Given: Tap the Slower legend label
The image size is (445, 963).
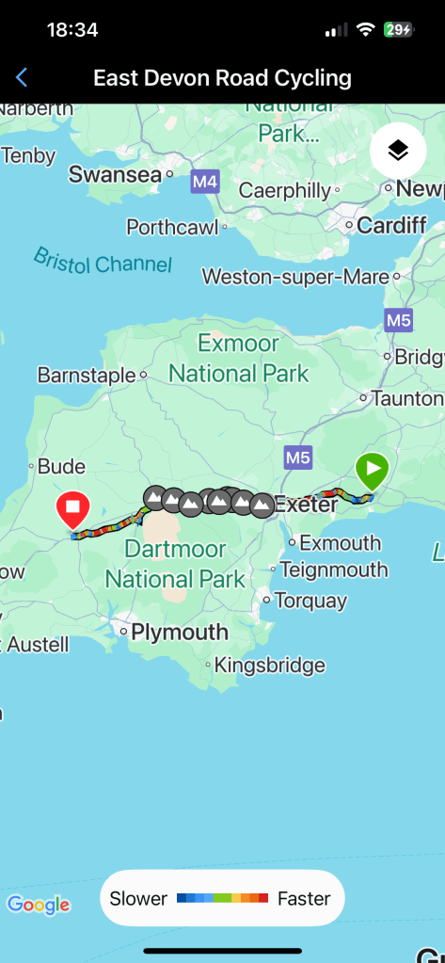Looking at the screenshot, I should tap(138, 898).
